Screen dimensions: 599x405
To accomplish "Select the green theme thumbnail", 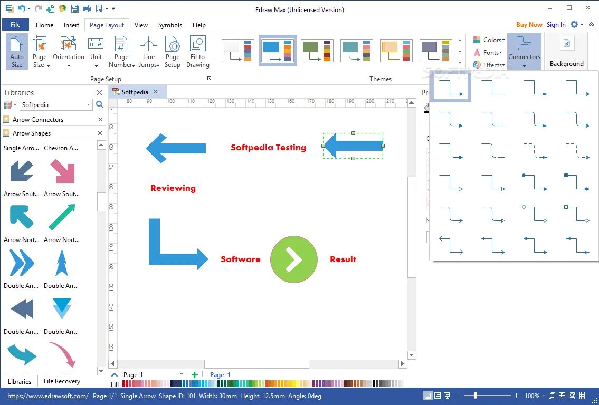I will 317,51.
